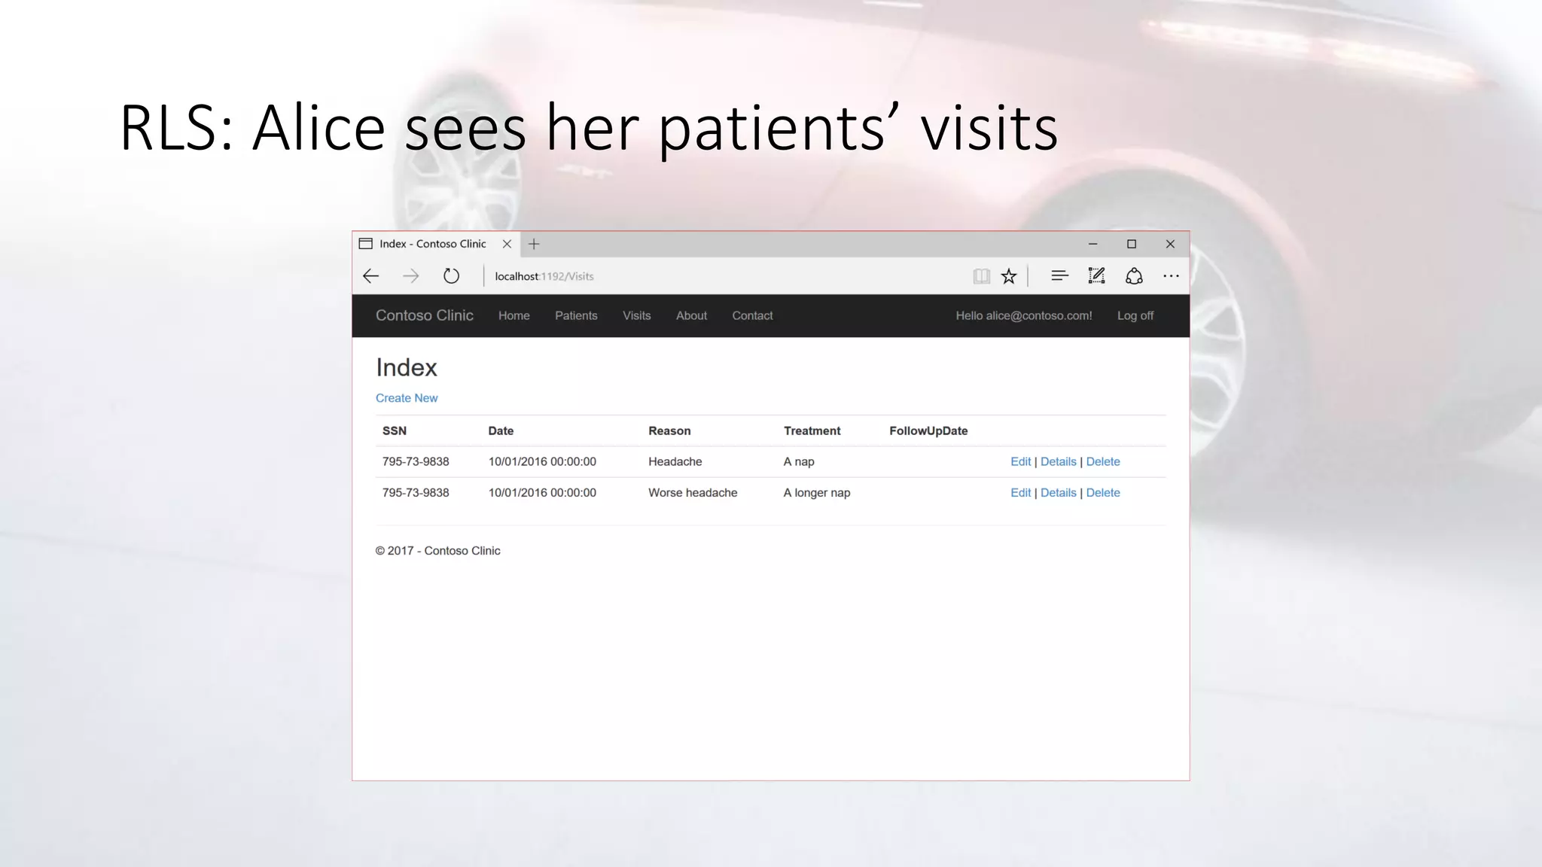Click the Reason column header
Image resolution: width=1542 pixels, height=867 pixels.
[669, 430]
